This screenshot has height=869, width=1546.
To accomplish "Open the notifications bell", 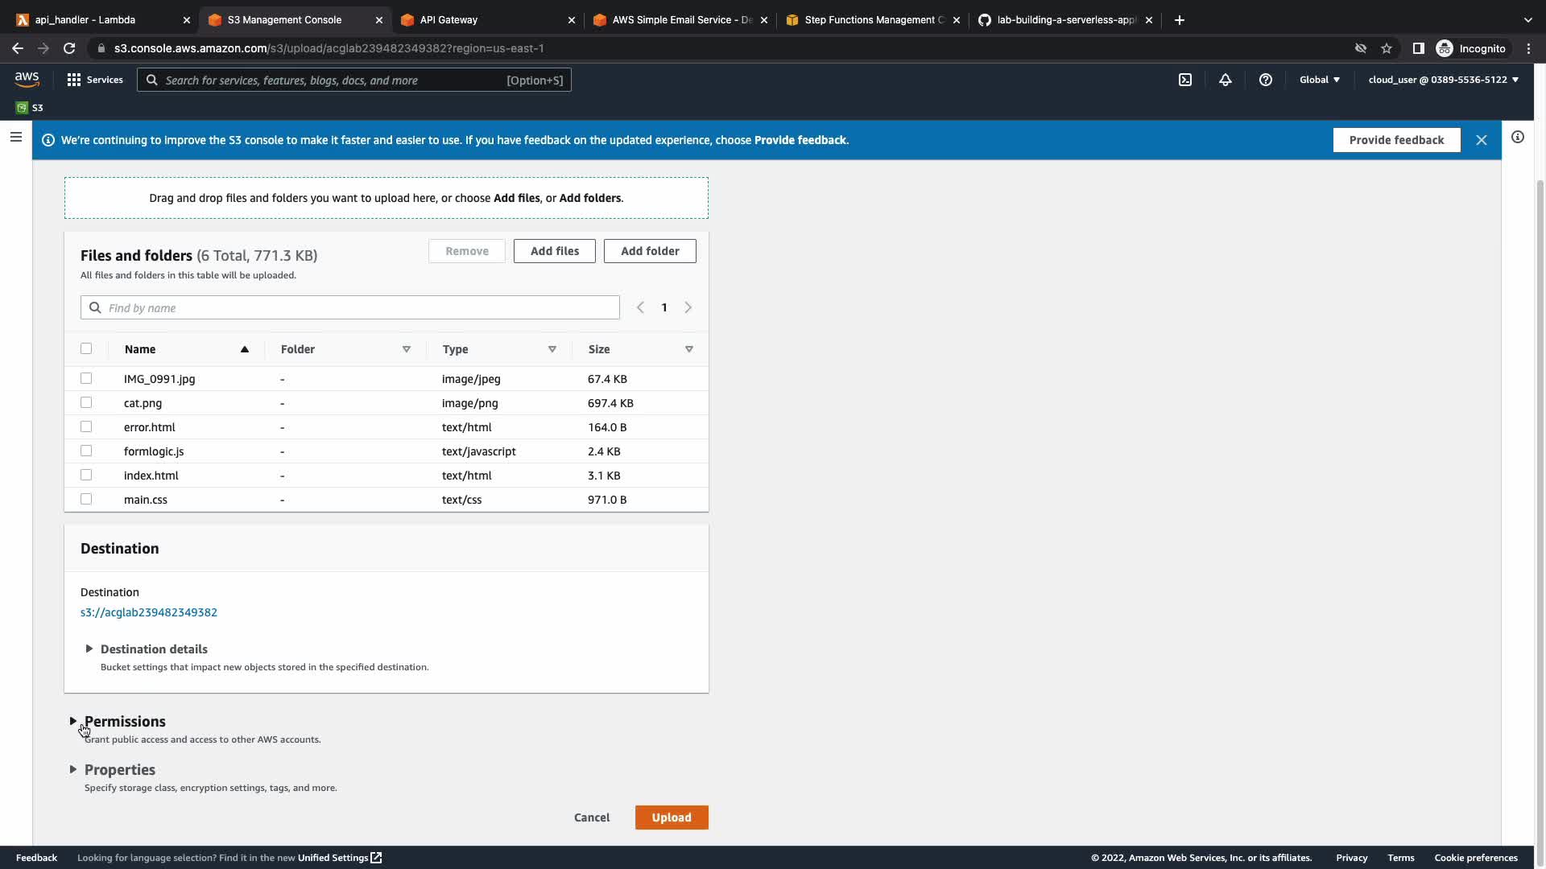I will pos(1225,80).
